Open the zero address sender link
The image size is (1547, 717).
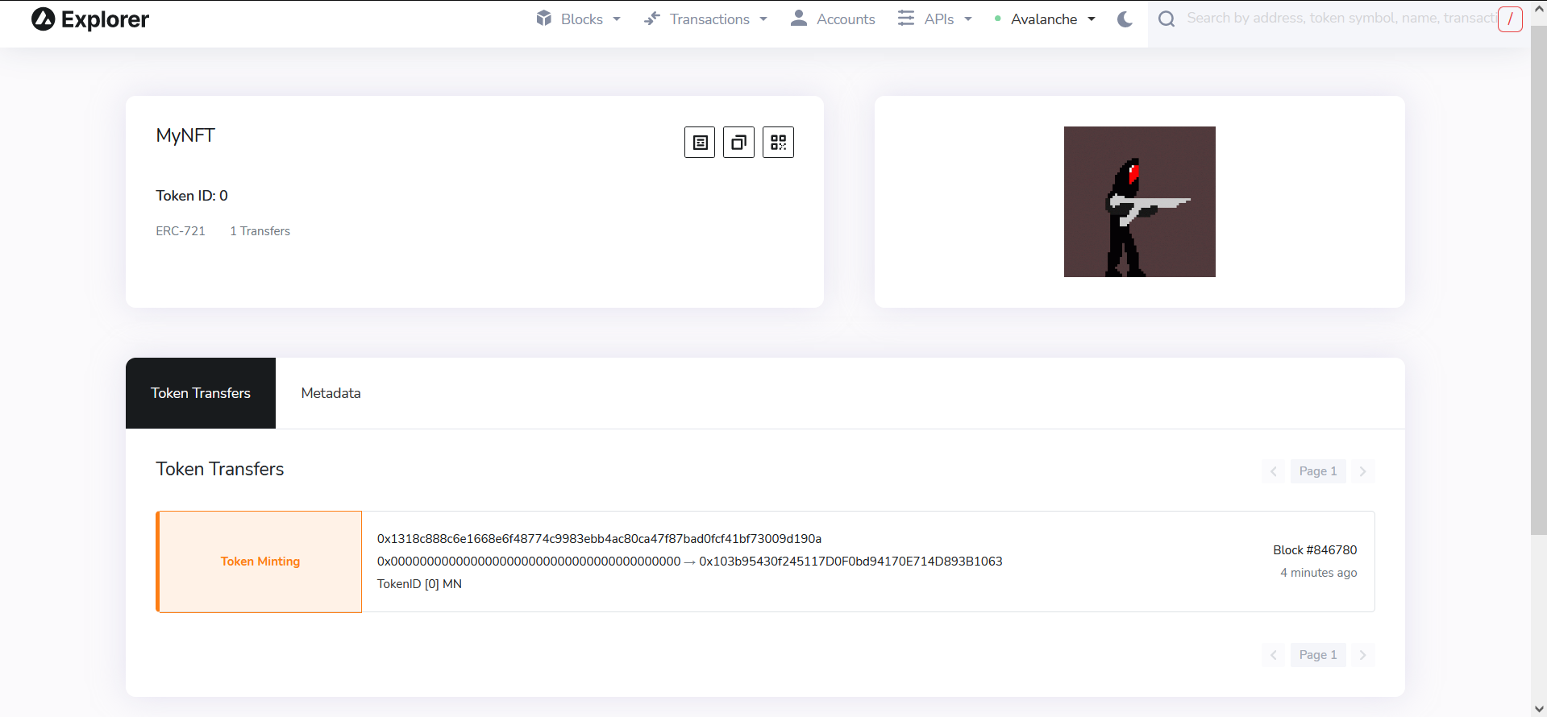529,562
